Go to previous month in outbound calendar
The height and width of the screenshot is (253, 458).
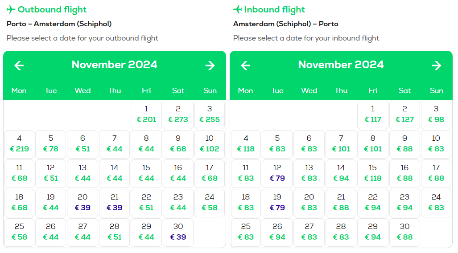coord(19,65)
